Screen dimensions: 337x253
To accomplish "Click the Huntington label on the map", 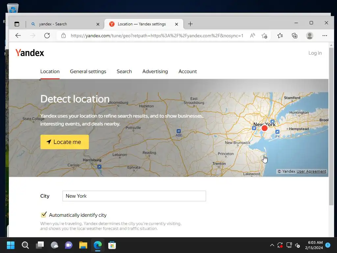I will pyautogui.click(x=299, y=112).
